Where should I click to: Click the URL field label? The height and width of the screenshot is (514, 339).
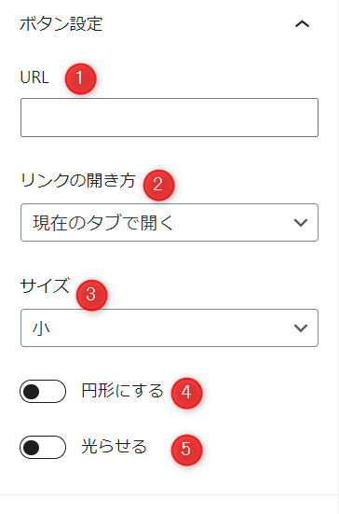tap(34, 77)
